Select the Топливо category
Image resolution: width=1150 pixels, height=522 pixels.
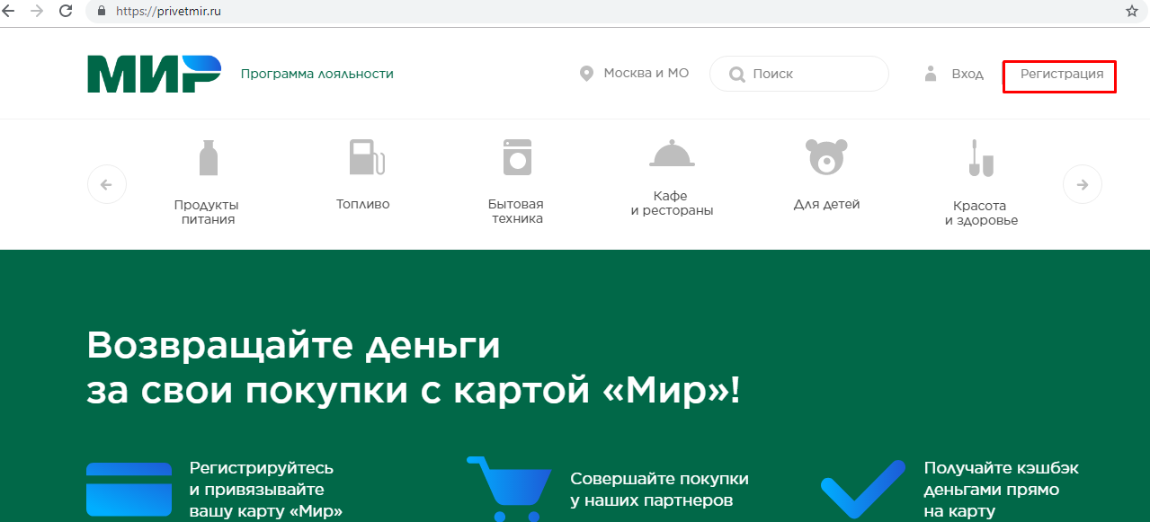pos(363,204)
